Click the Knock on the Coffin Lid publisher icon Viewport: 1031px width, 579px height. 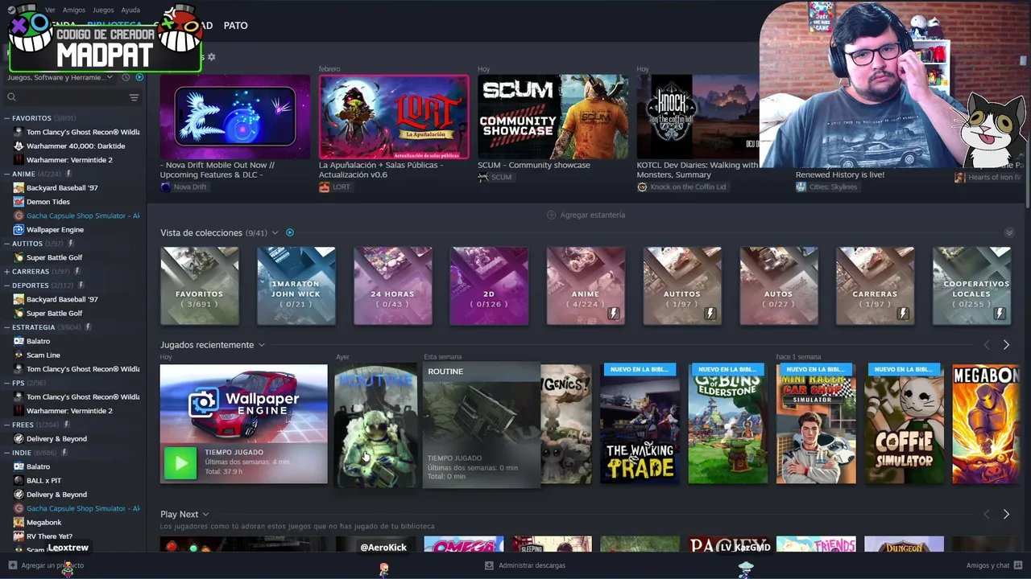tap(642, 187)
